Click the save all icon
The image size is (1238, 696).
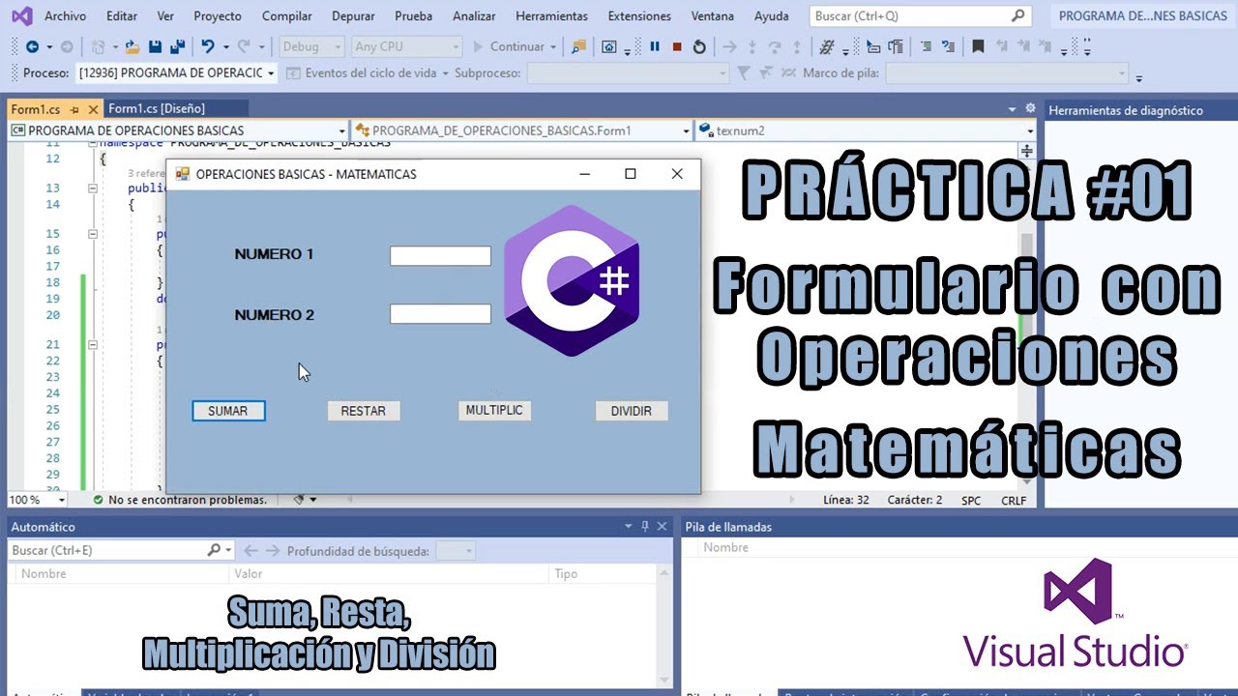[177, 46]
